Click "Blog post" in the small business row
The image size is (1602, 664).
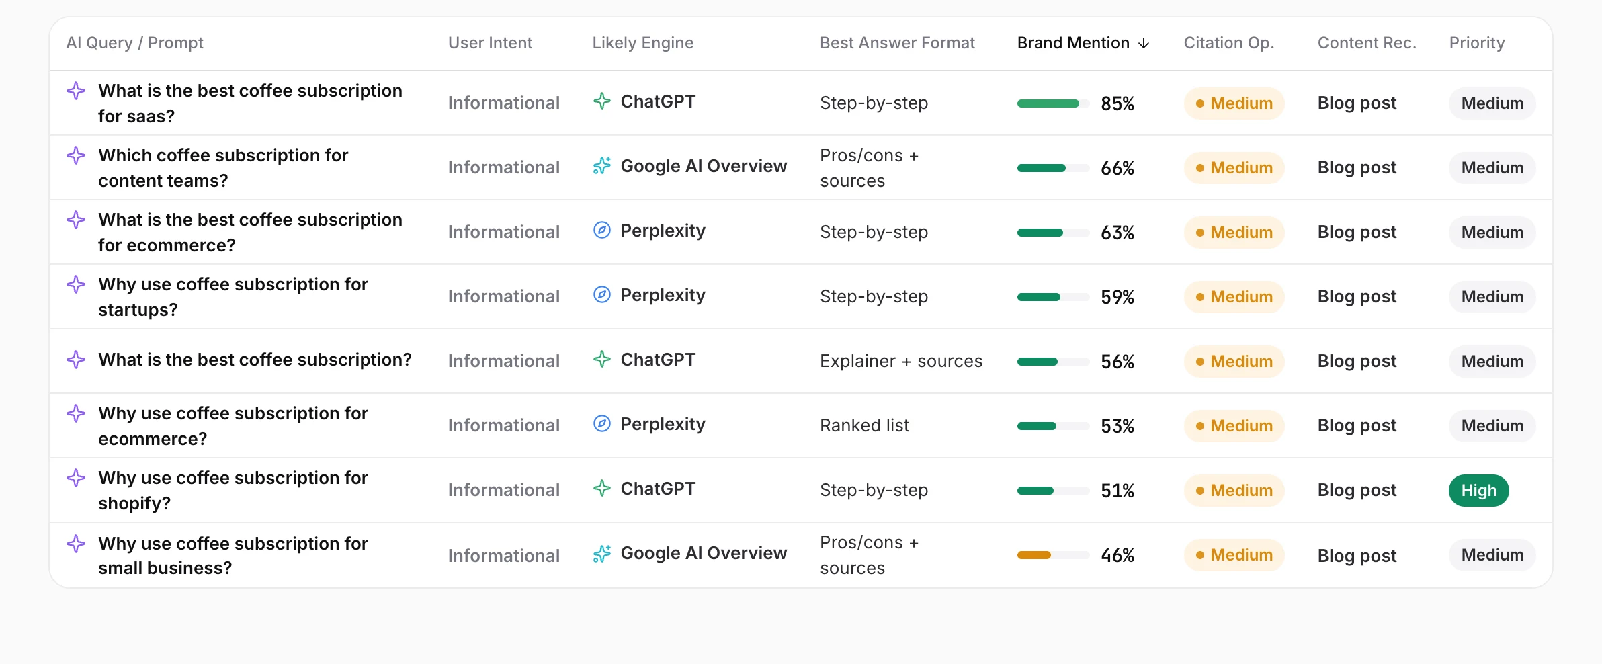(1357, 556)
